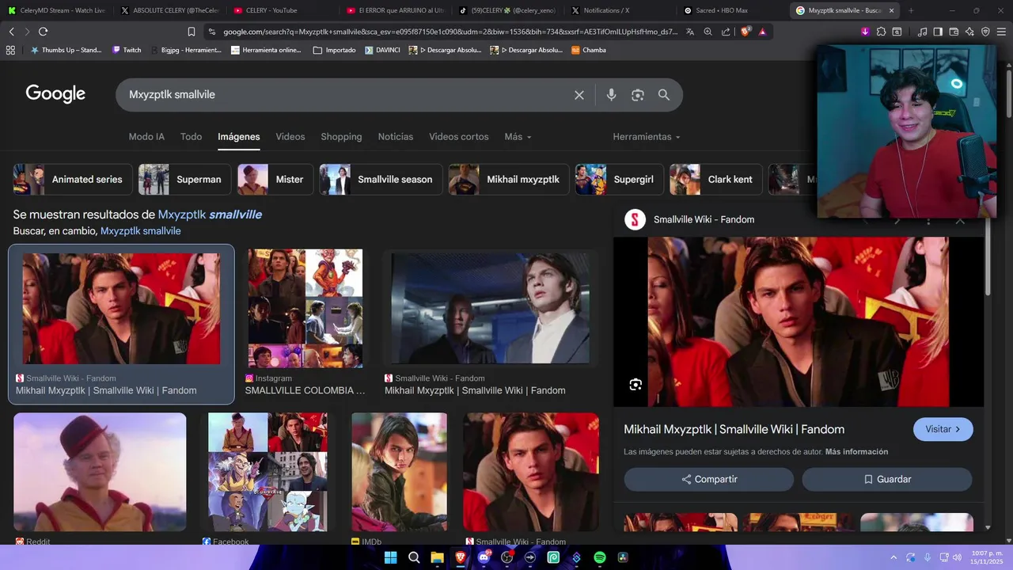Open the Facebook collage image result
This screenshot has width=1013, height=570.
click(267, 472)
